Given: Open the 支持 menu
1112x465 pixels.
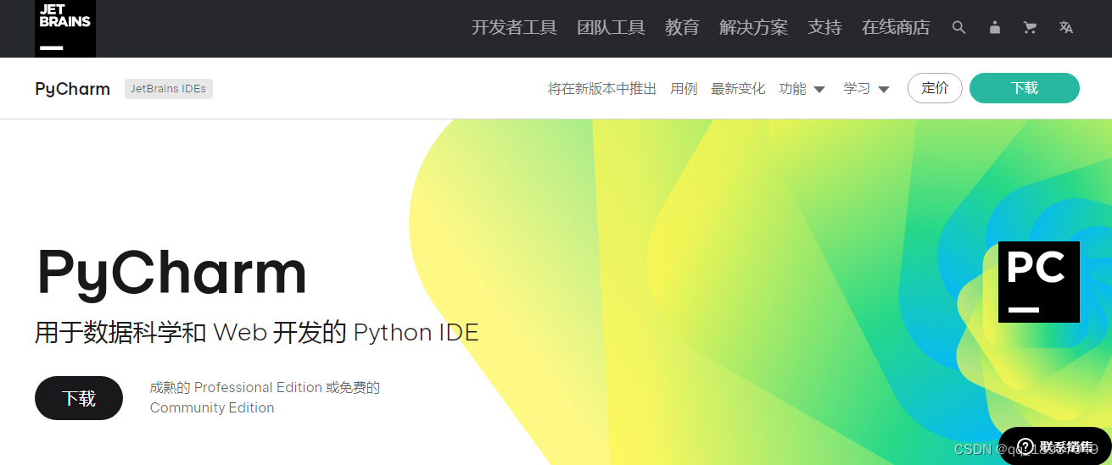Looking at the screenshot, I should (824, 27).
